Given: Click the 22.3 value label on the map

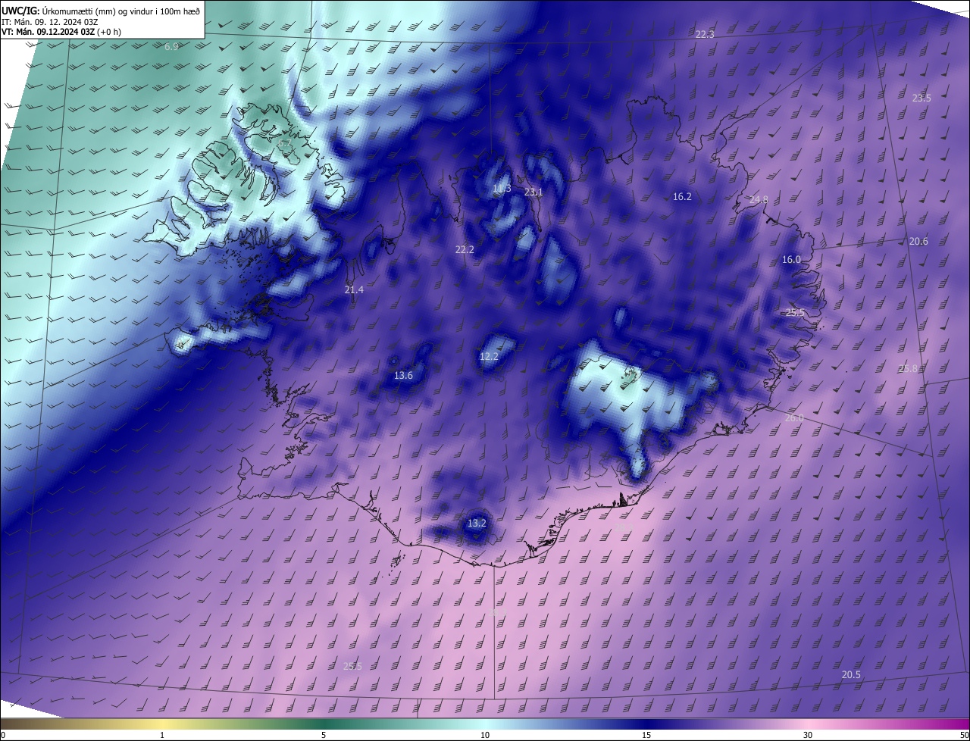Looking at the screenshot, I should click(705, 34).
